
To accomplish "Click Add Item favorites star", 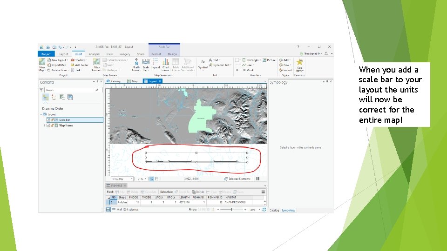I will click(x=299, y=65).
